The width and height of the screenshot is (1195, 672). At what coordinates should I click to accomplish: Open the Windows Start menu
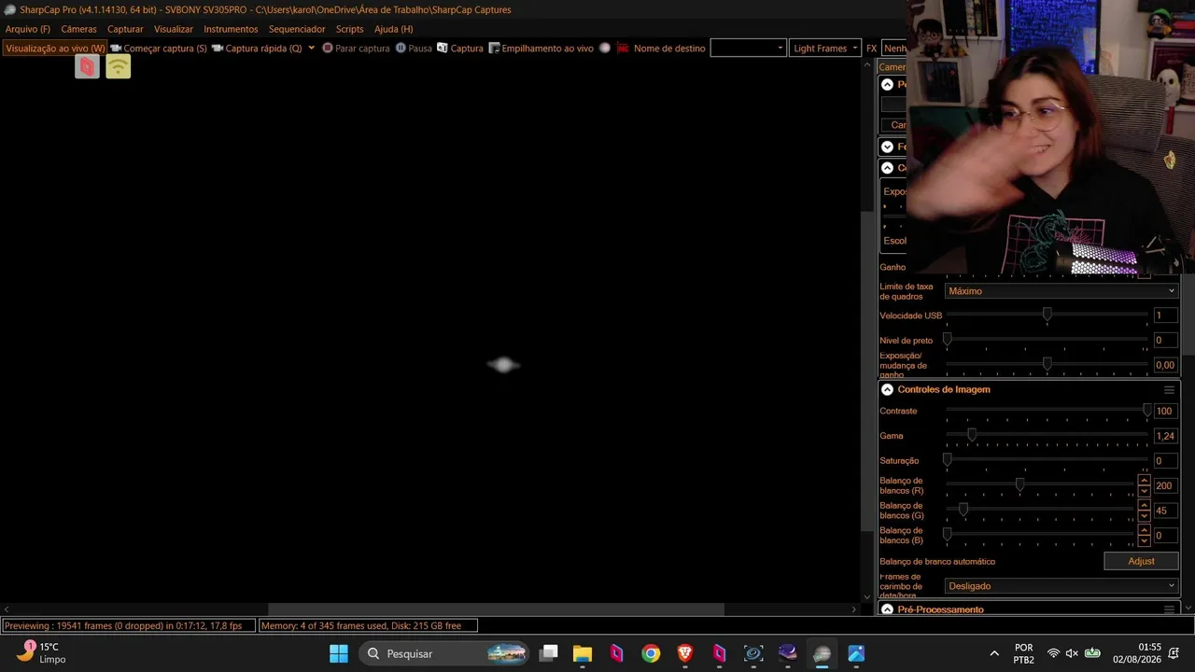click(339, 653)
